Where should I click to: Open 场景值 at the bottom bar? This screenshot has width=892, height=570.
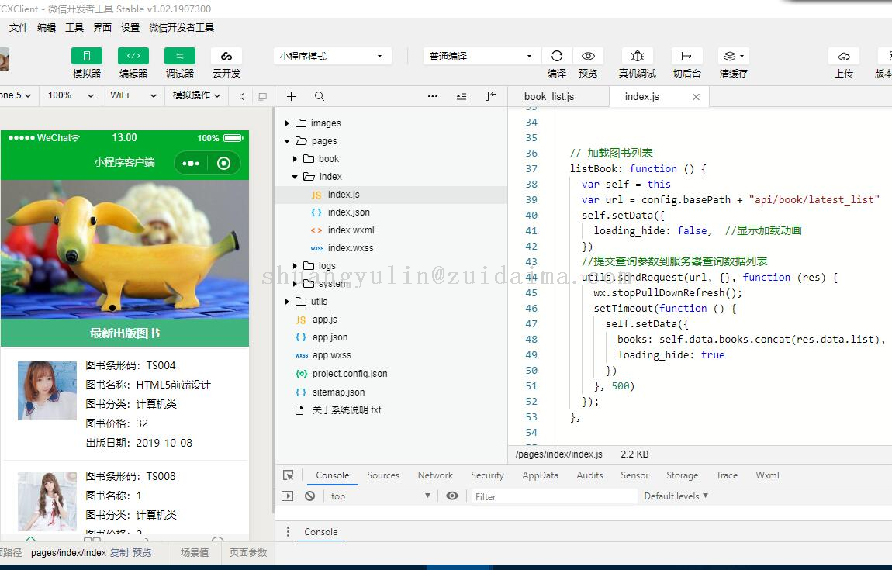pyautogui.click(x=196, y=553)
